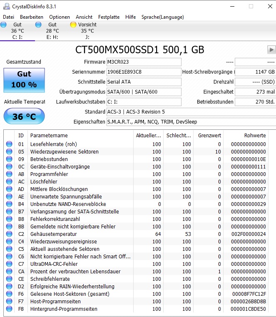Click the Parametername column header
Image resolution: width=276 pixels, height=317 pixels.
[80, 136]
